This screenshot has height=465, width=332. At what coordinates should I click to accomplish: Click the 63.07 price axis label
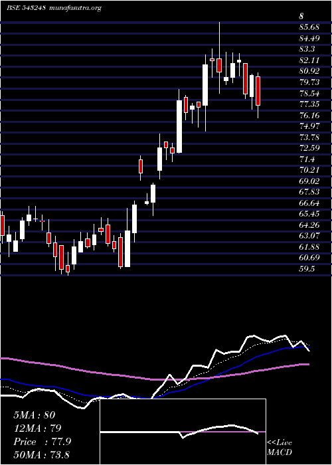pyautogui.click(x=309, y=236)
